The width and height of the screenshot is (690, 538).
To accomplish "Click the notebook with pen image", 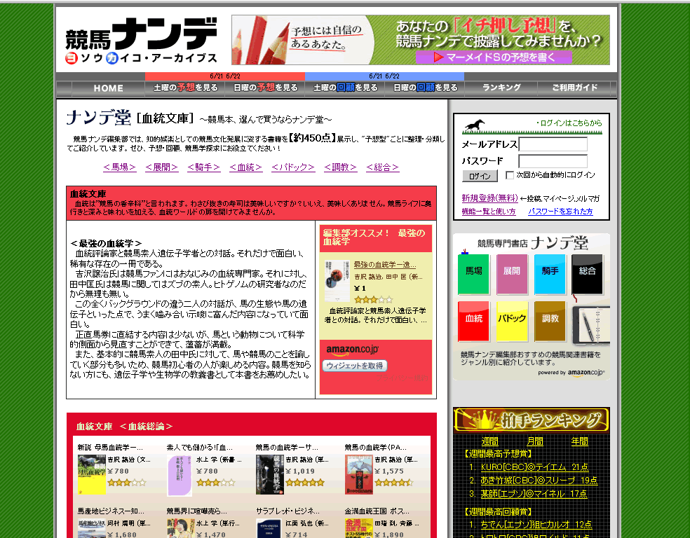I will [591, 324].
